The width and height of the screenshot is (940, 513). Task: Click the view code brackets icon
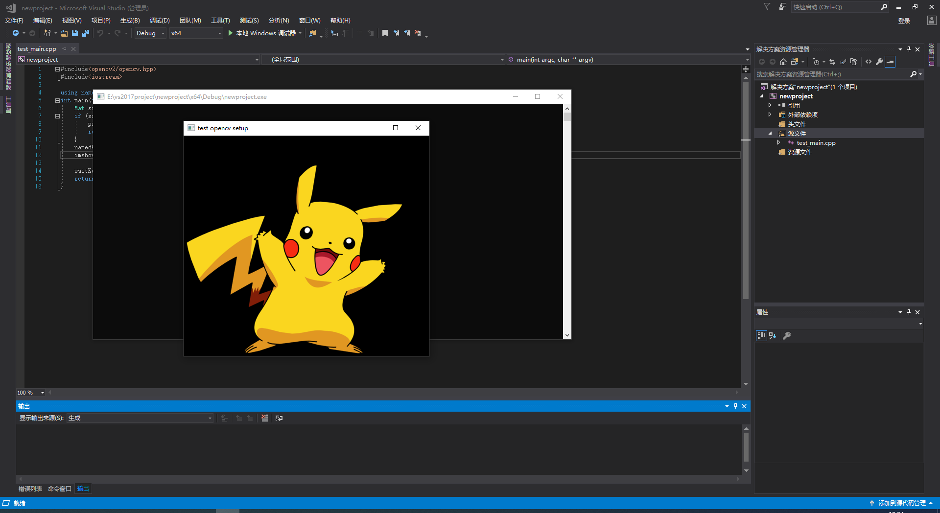point(869,62)
